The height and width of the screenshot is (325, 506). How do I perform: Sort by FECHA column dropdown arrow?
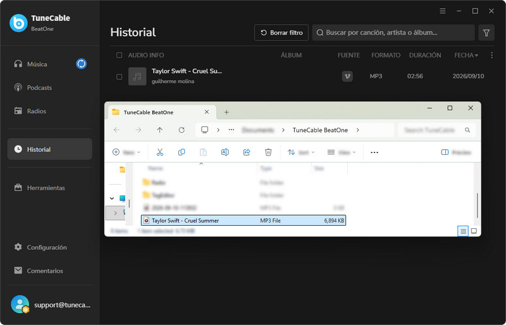[477, 56]
